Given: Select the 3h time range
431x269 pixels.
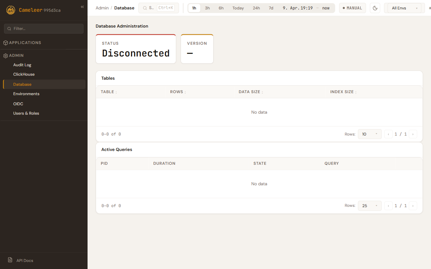Looking at the screenshot, I should [x=207, y=8].
